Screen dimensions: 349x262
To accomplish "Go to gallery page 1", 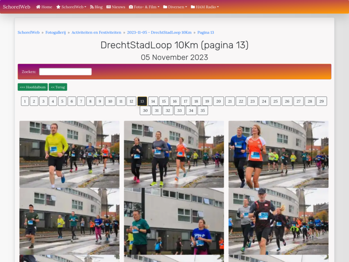I will click(25, 101).
